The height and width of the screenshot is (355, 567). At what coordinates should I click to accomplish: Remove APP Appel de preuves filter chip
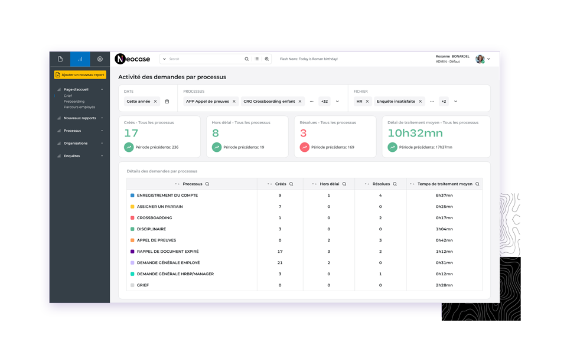[234, 102]
